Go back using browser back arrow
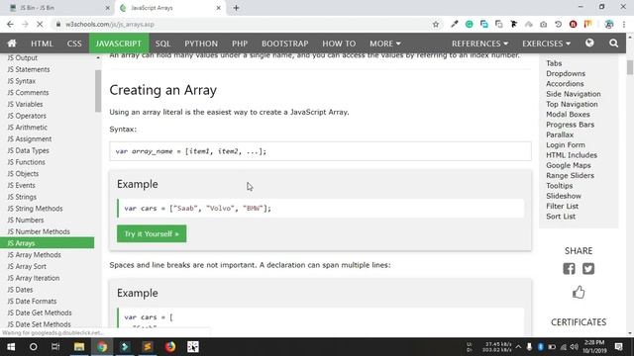The height and width of the screenshot is (356, 634). coord(10,24)
